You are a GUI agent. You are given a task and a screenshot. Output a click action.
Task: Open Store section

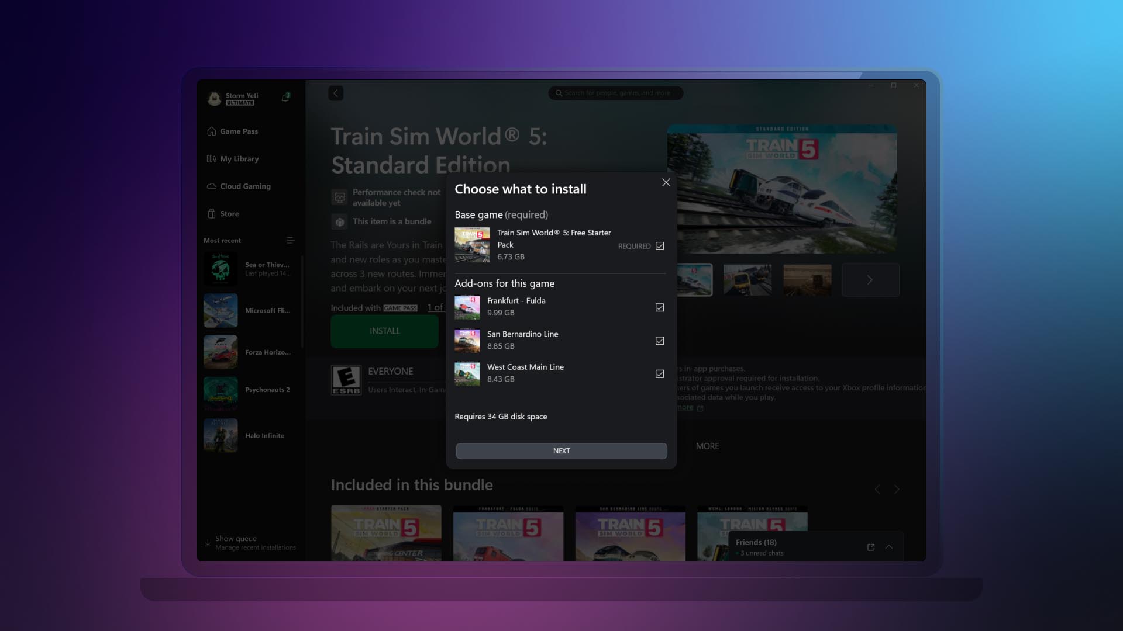[228, 213]
